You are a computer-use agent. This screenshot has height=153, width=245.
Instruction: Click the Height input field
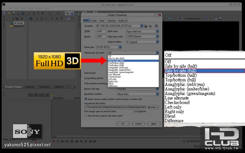(x=101, y=36)
